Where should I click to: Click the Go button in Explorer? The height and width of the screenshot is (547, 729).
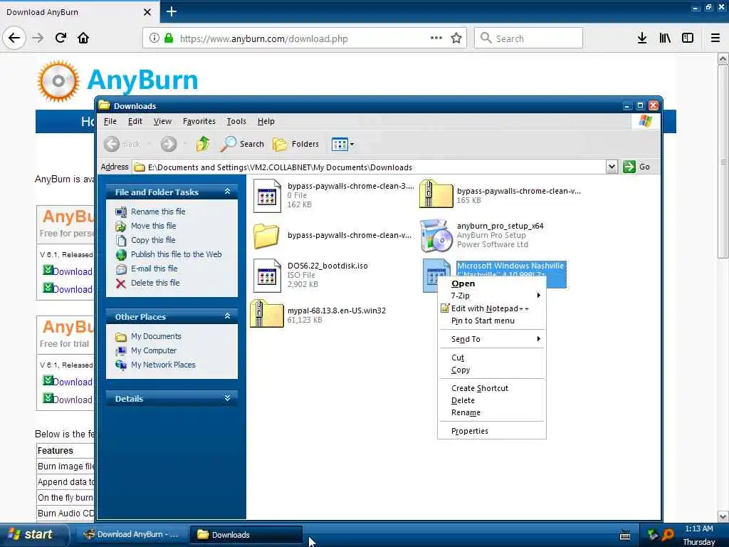pyautogui.click(x=637, y=167)
